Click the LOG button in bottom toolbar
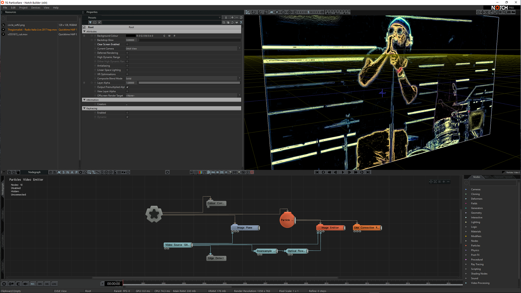521x293 pixels. [x=54, y=284]
